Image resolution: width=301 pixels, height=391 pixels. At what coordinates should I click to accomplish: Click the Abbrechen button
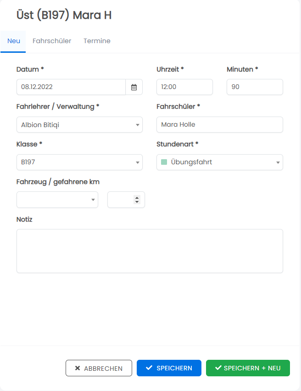coord(99,368)
